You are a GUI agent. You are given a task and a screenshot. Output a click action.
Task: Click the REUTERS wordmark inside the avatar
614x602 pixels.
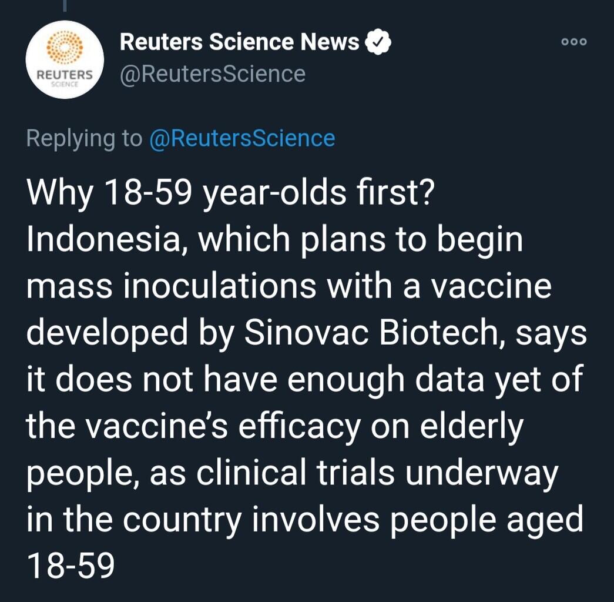point(65,75)
